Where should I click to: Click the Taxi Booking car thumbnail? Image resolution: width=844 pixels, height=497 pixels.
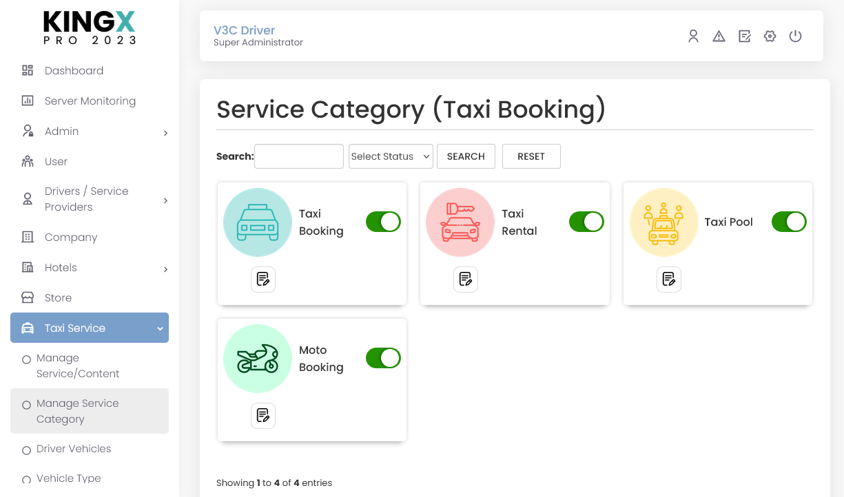tap(258, 222)
